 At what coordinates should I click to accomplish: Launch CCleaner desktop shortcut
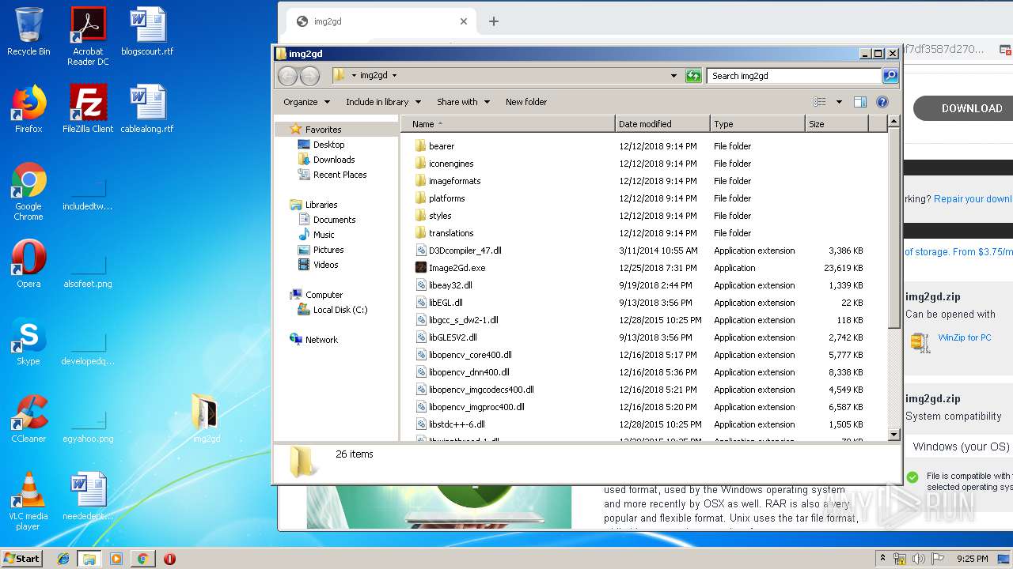(x=28, y=419)
